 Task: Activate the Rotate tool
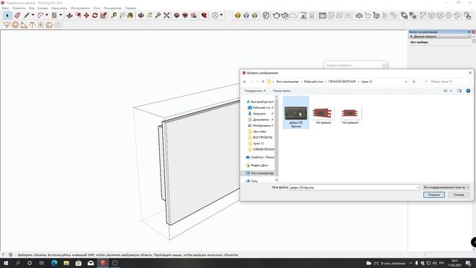[95, 15]
